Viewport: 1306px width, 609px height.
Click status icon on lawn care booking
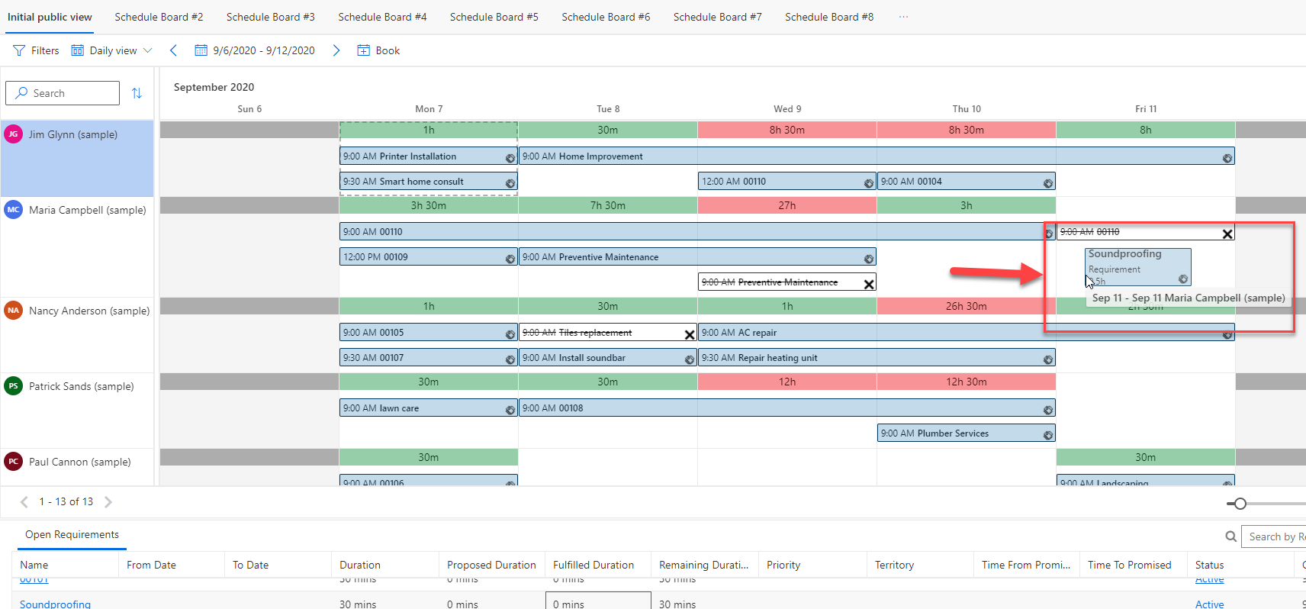pyautogui.click(x=510, y=410)
